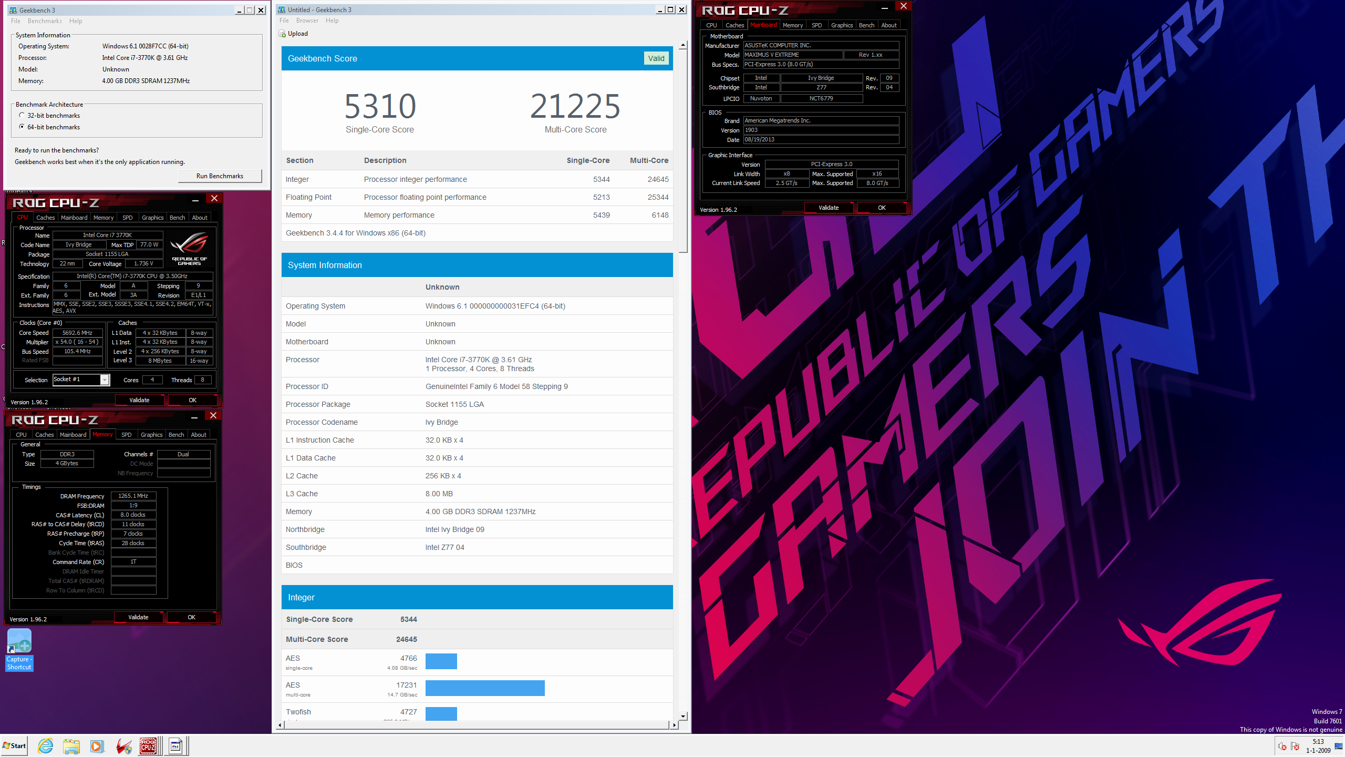Select 32-bit benchmarks radio button

(x=22, y=115)
